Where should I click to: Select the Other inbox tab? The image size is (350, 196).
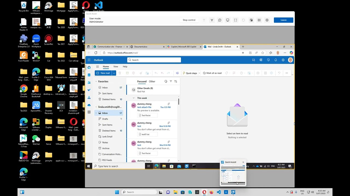152,81
